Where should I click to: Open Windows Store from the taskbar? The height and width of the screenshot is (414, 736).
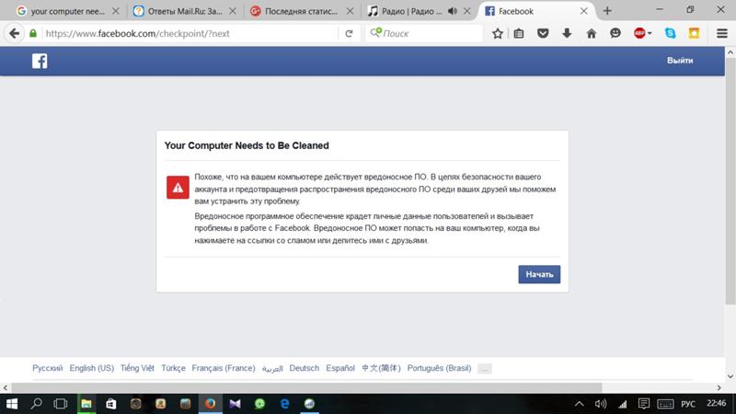[x=110, y=404]
